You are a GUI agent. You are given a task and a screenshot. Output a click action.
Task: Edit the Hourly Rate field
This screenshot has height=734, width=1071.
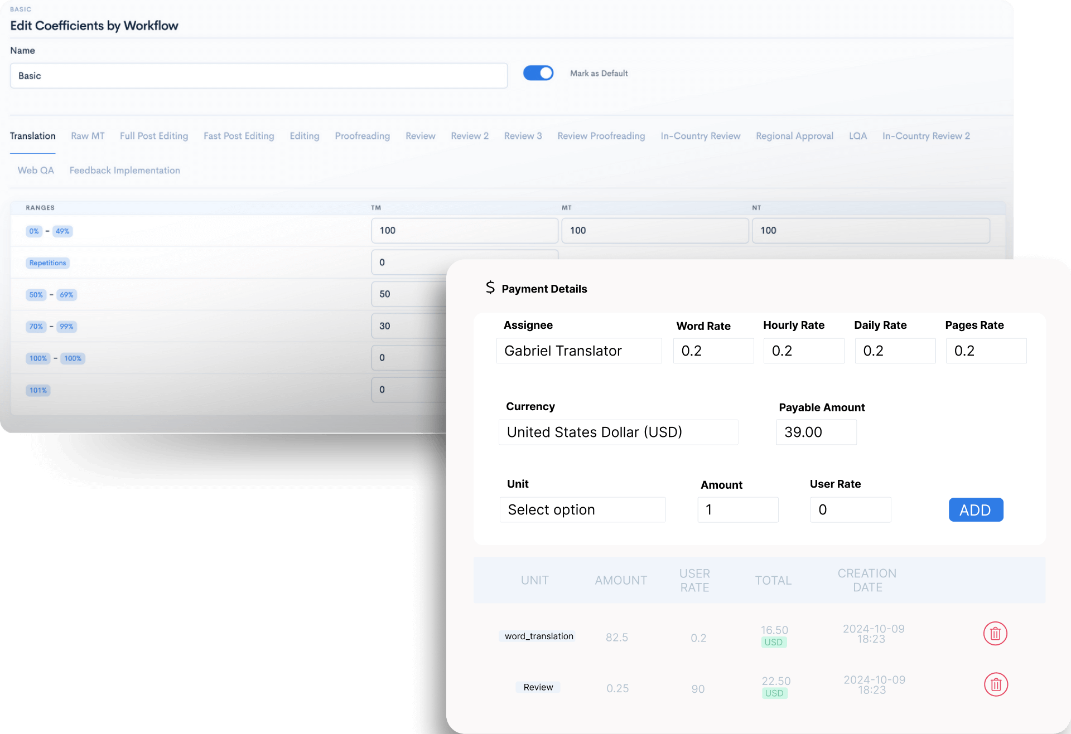click(803, 351)
